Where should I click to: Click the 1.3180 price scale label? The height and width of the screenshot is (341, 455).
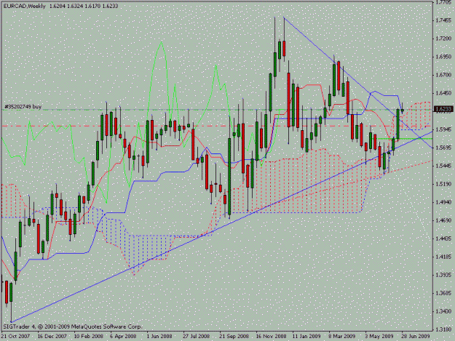[443, 329]
